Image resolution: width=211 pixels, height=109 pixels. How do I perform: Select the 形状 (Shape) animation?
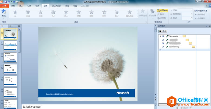click(104, 13)
